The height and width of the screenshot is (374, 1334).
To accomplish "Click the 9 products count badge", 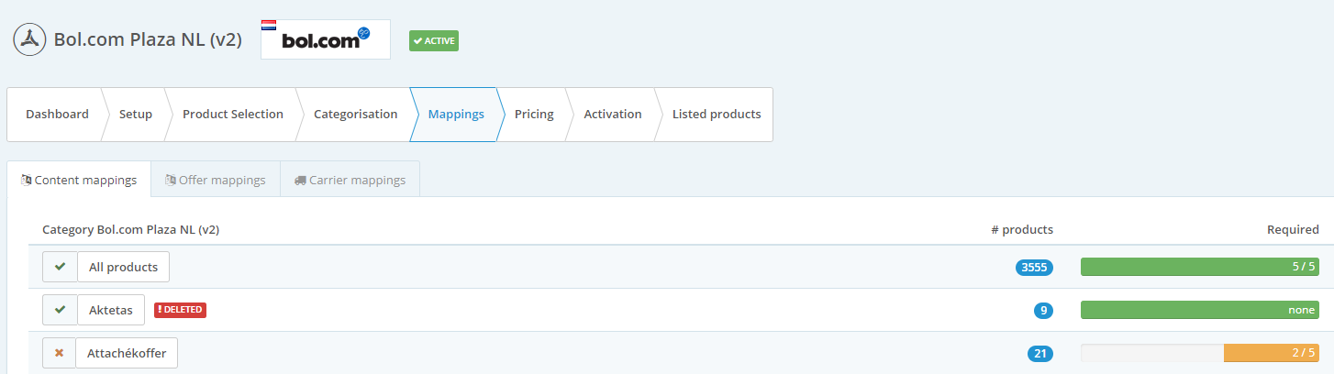I will pos(1043,311).
